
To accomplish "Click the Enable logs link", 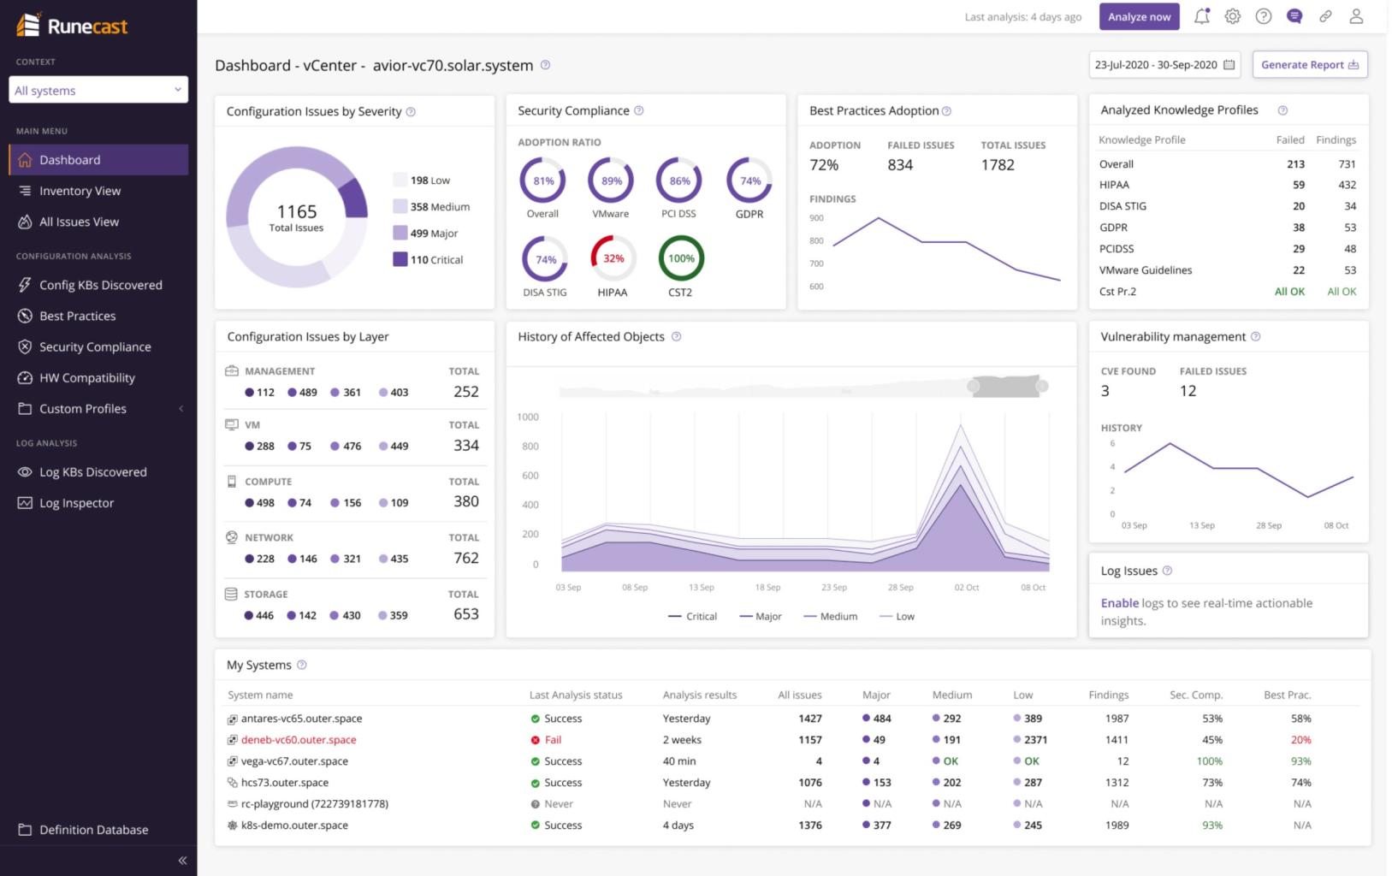I will [x=1119, y=603].
